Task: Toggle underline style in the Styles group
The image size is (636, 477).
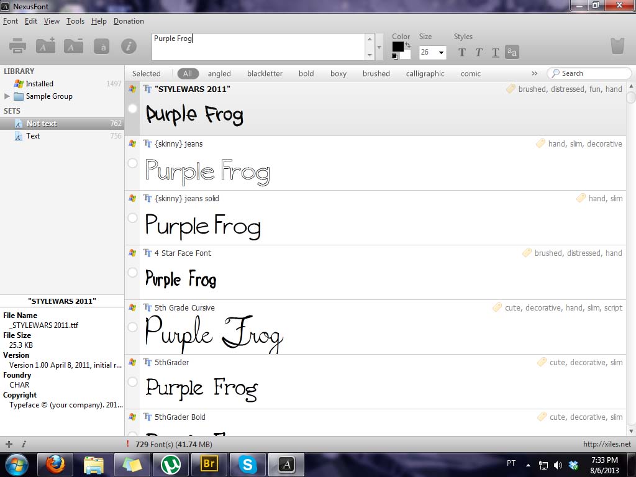Action: coord(495,52)
